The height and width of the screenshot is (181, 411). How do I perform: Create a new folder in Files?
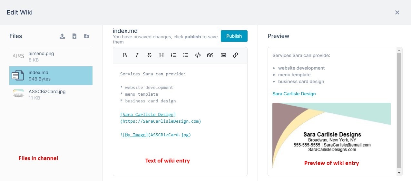(86, 36)
